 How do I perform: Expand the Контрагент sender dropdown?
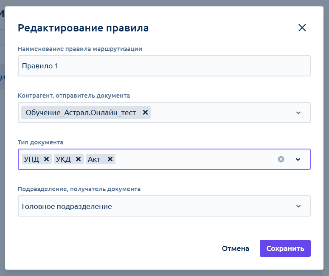point(298,113)
